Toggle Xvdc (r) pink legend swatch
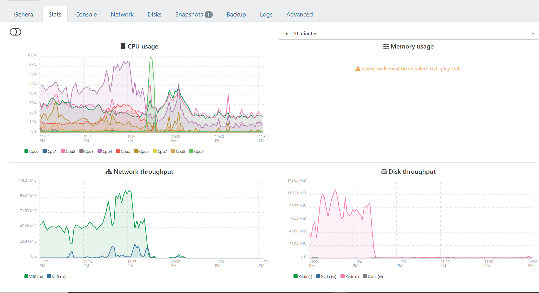 [342, 277]
